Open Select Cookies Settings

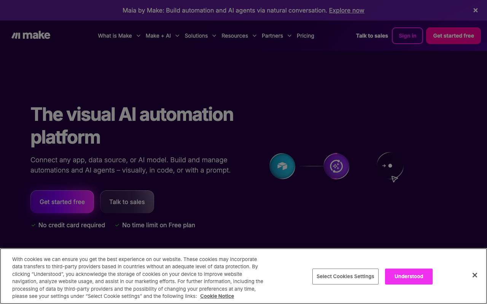click(x=345, y=276)
